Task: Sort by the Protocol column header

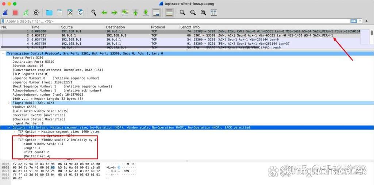Action: coord(165,27)
